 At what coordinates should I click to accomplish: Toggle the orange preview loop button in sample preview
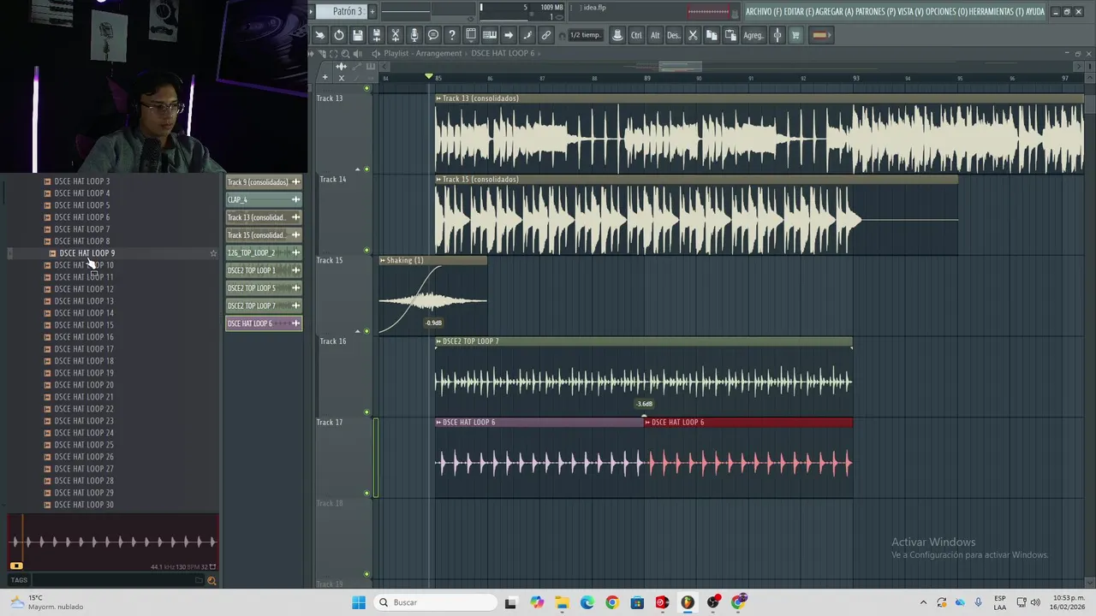16,566
